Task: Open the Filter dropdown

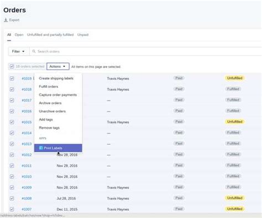Action: (19, 51)
